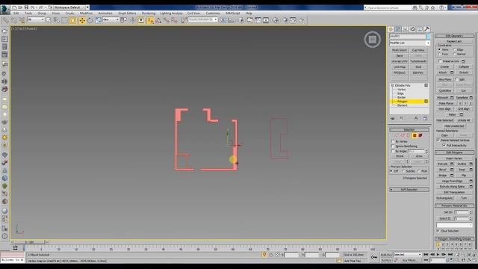Open the Modify command panel tab
Viewport: 478px width, 269px height.
398,29
